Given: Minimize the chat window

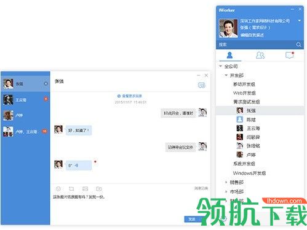Looking at the screenshot, I should (198, 75).
